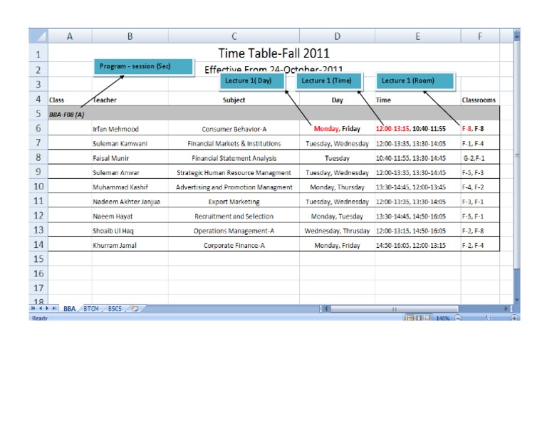
Task: Select column C header
Action: (234, 36)
